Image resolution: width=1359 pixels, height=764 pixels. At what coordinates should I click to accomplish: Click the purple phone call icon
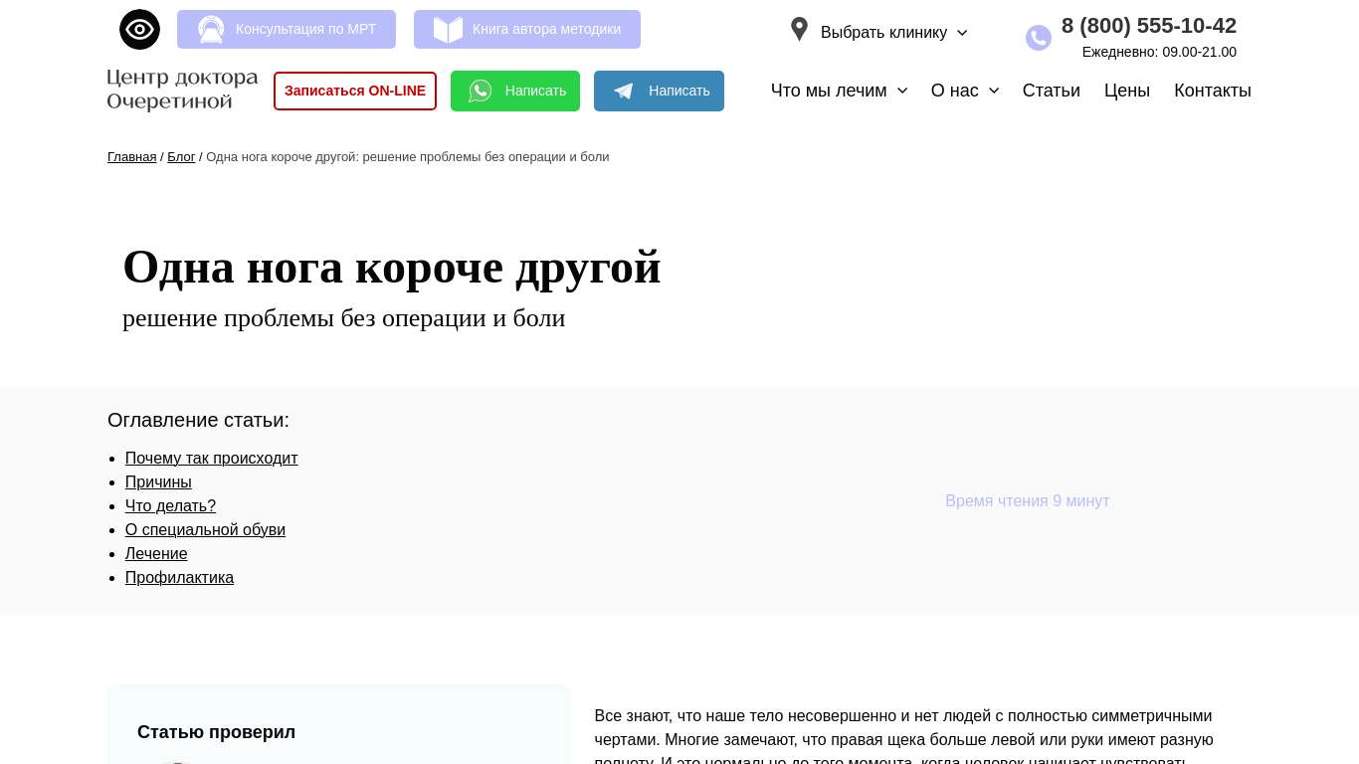(1038, 38)
